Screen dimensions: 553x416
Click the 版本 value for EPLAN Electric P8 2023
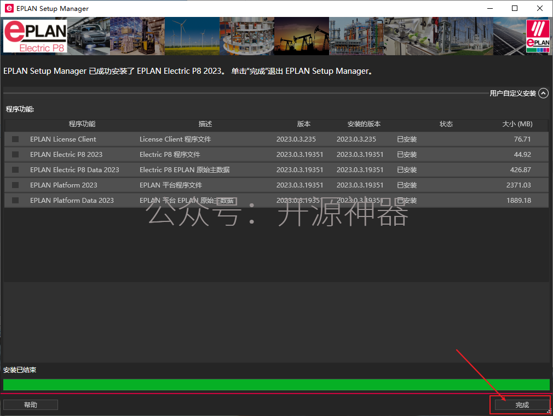click(300, 154)
